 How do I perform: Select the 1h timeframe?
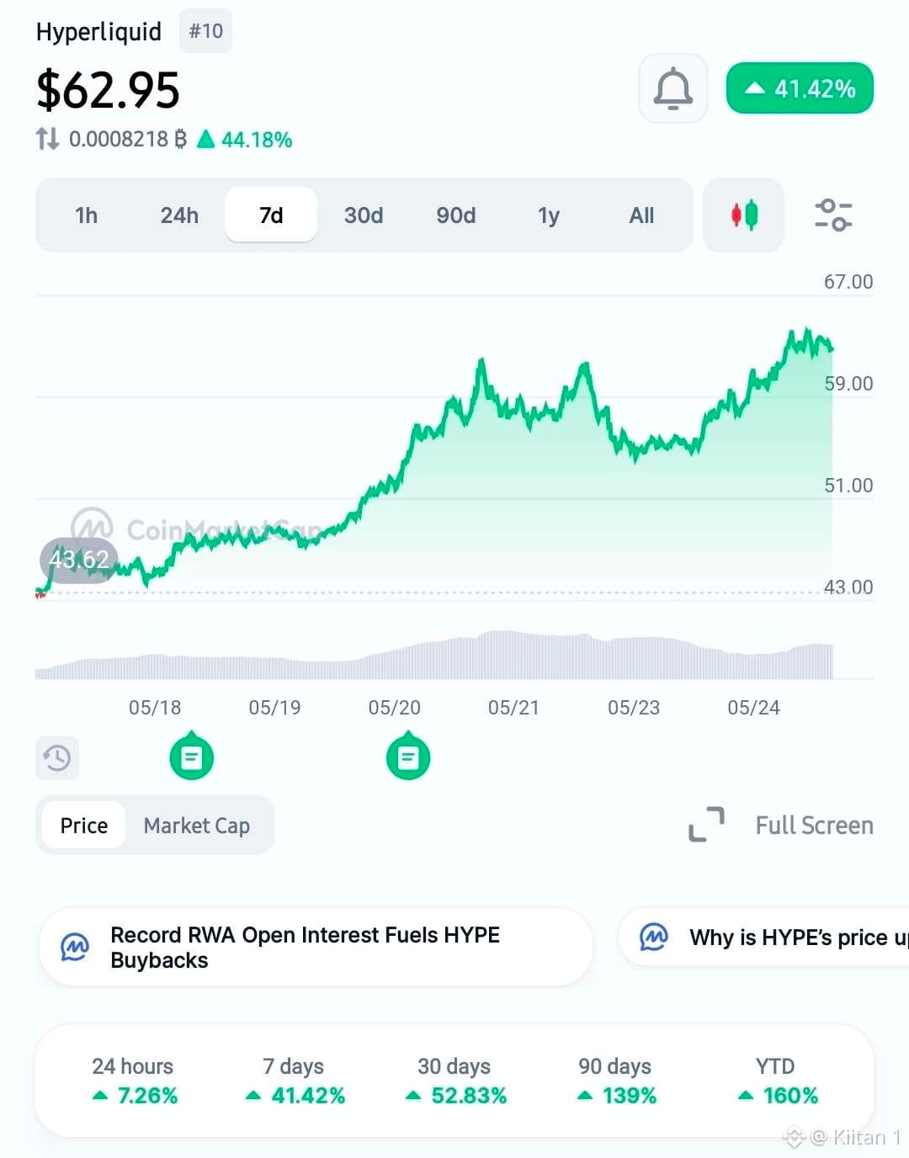(86, 215)
